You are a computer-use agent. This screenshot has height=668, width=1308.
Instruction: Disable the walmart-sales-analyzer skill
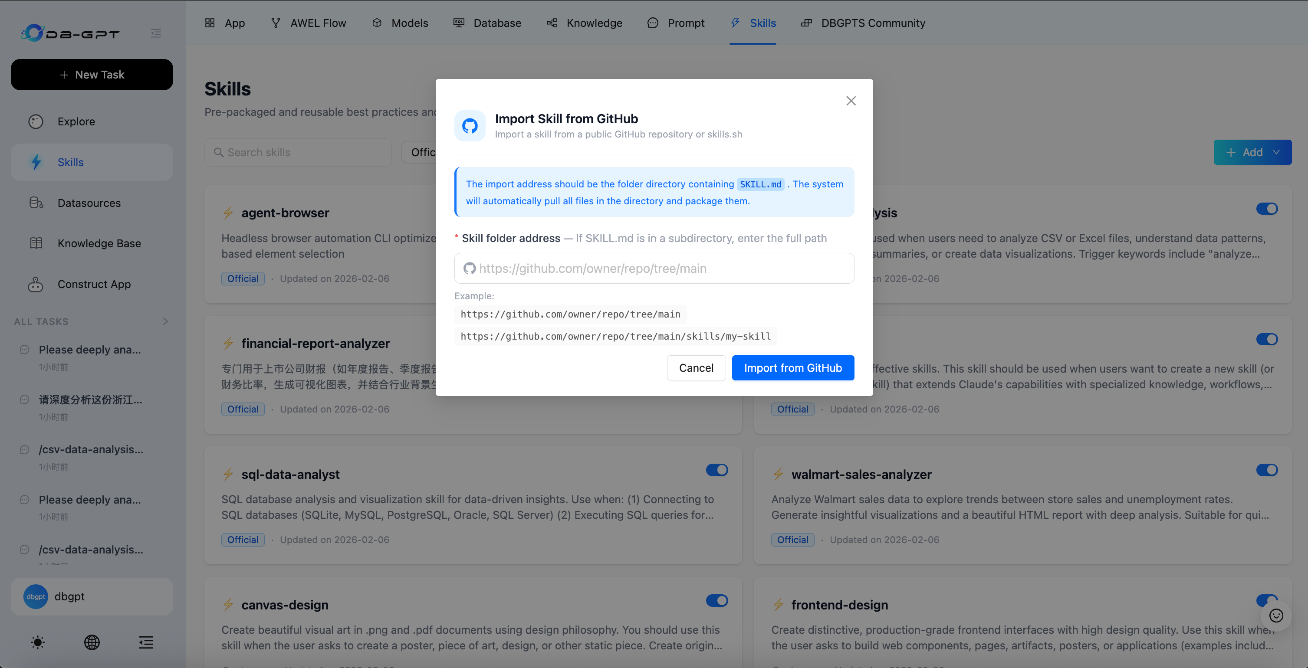1267,469
